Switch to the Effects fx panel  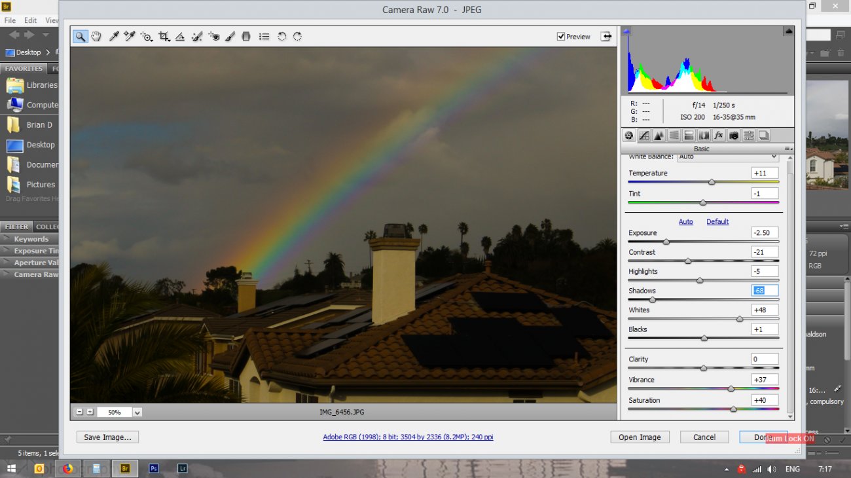[x=719, y=136]
